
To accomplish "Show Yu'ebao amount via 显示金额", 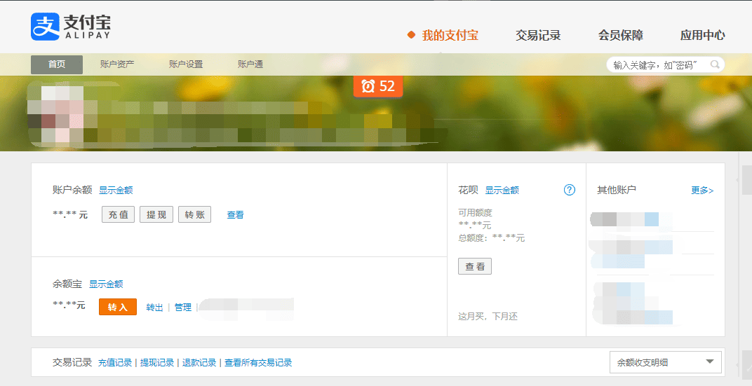I will pos(106,284).
